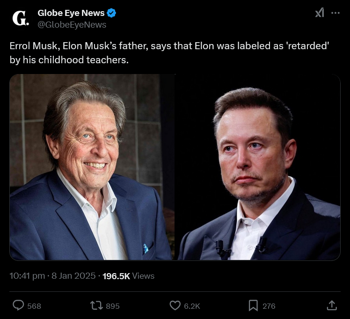Open the left photo of smiling older man
350x319 pixels.
(x=92, y=167)
